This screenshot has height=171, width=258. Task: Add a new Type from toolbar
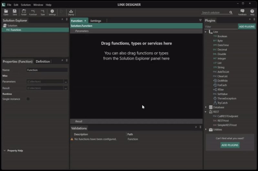tap(43, 12)
